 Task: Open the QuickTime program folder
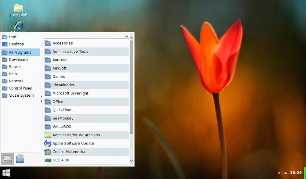tap(86, 110)
